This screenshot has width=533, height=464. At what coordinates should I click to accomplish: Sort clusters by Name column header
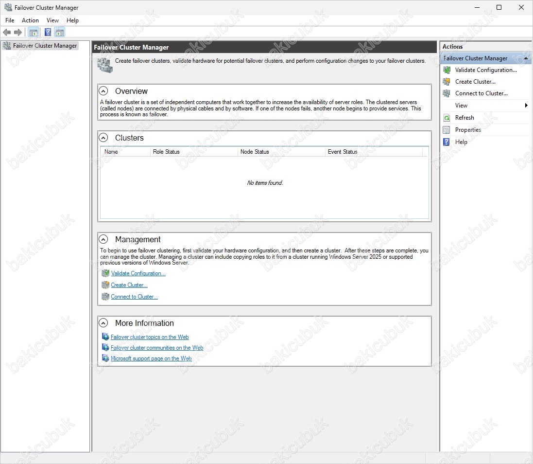click(125, 152)
